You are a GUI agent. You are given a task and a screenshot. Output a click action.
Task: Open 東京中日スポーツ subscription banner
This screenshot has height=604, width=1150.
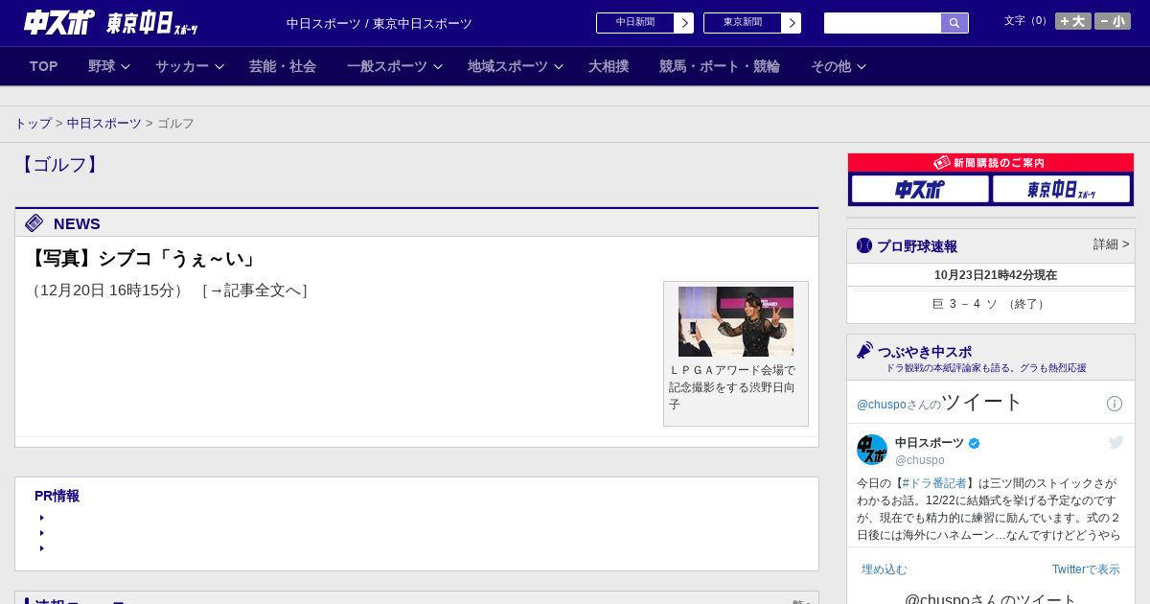click(1062, 189)
